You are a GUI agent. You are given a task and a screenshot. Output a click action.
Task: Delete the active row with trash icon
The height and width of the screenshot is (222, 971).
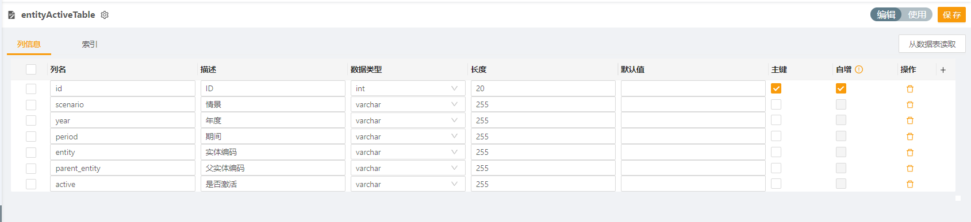(x=909, y=184)
